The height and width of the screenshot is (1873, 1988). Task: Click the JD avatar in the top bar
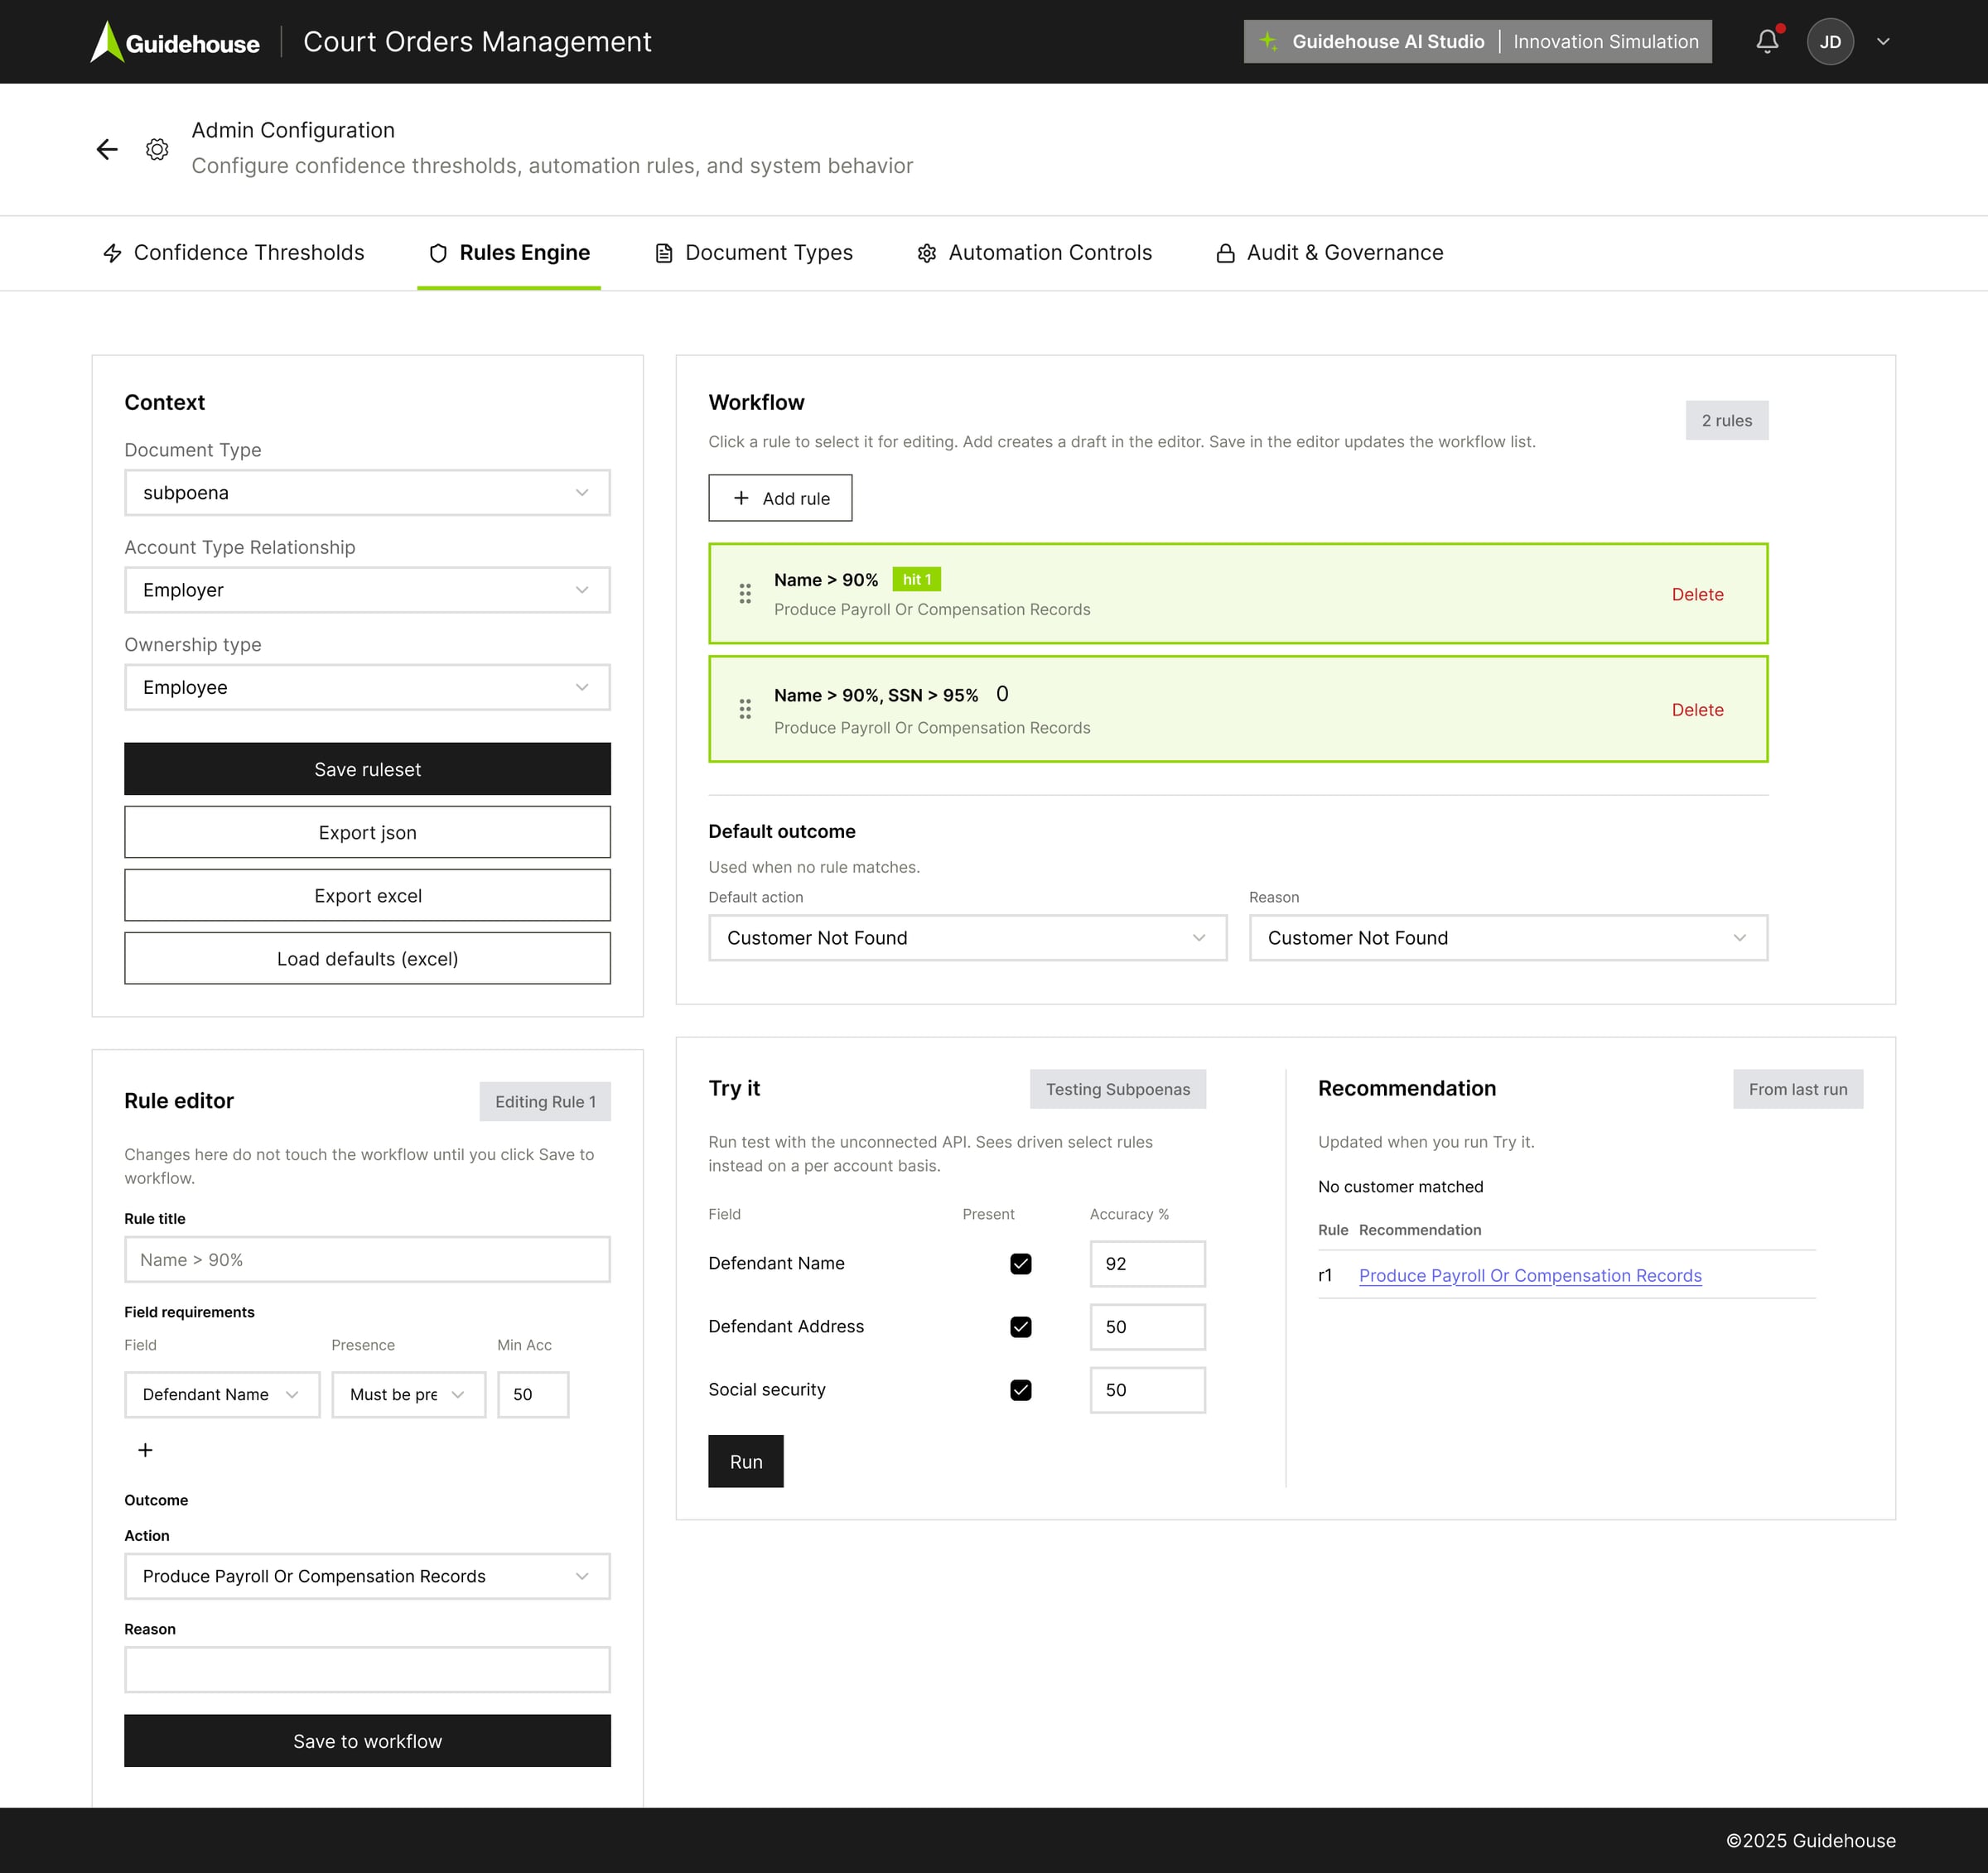[x=1830, y=41]
